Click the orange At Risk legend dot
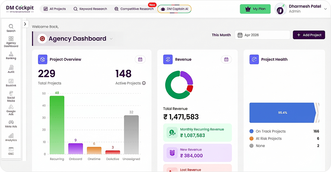 pos(251,138)
